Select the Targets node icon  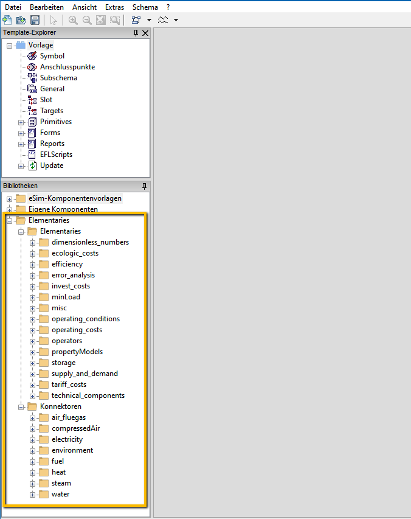[32, 111]
